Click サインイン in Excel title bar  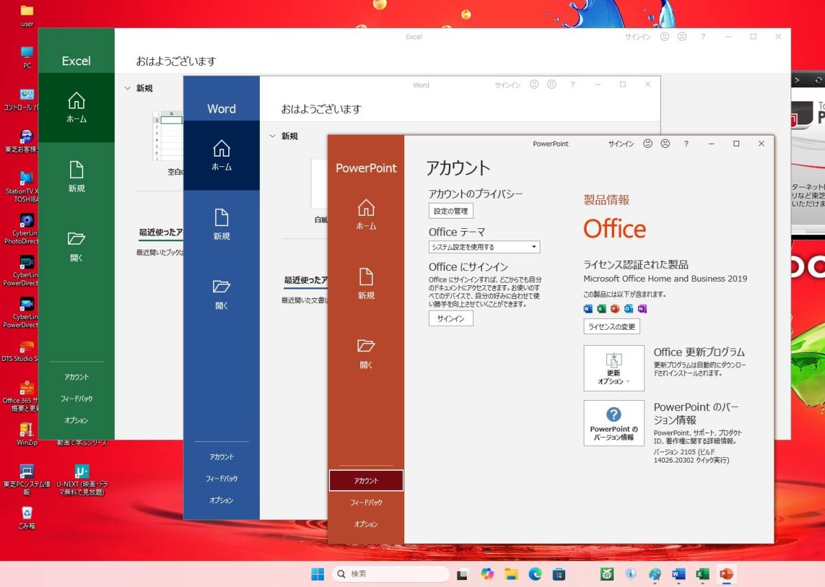point(637,37)
